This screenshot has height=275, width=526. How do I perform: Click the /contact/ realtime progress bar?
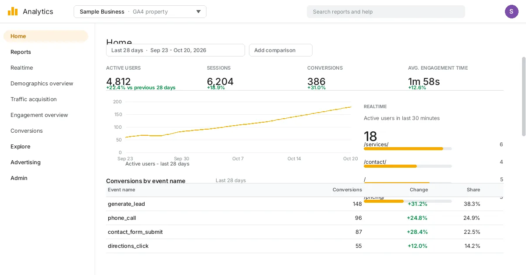click(408, 166)
